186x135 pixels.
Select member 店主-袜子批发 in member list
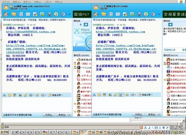[176, 60]
